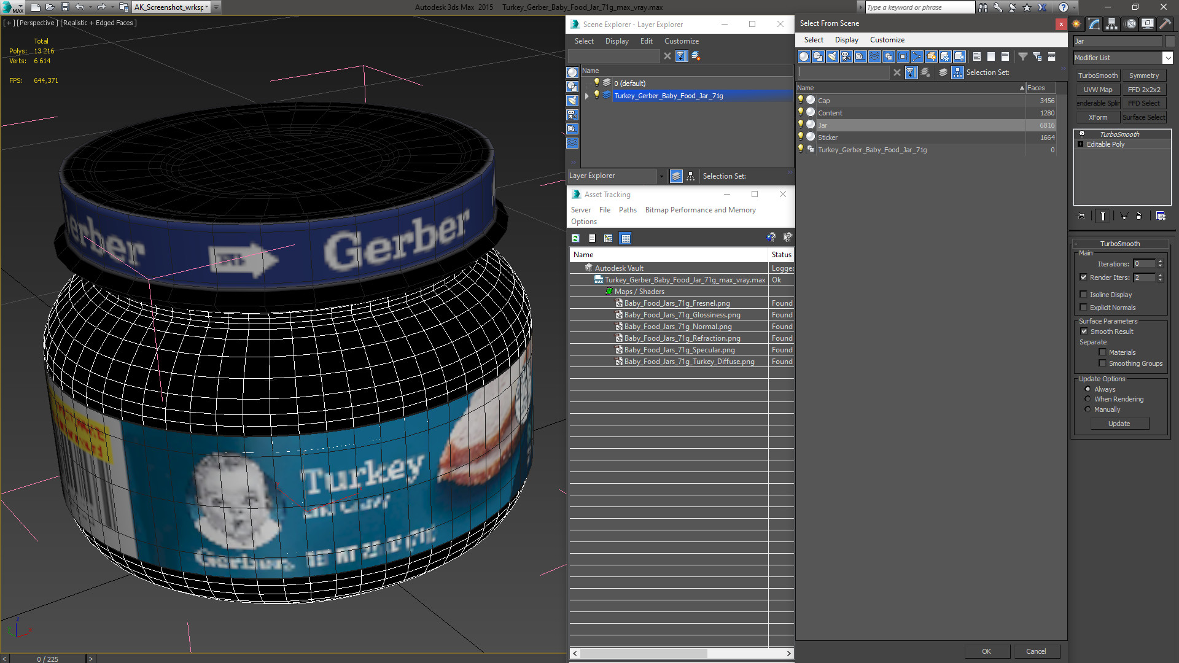Toggle TurboSmooth modifier lightbulb in stack
Screen dimensions: 1179x663
[x=1082, y=134]
